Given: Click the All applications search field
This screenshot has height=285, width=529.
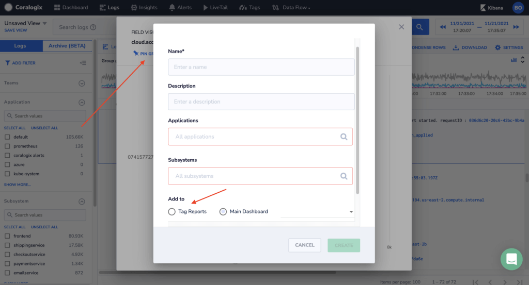Looking at the screenshot, I should tap(260, 137).
